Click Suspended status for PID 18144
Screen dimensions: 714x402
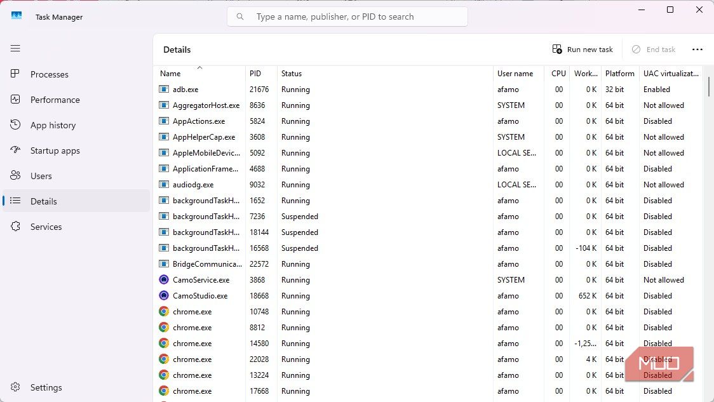point(300,232)
